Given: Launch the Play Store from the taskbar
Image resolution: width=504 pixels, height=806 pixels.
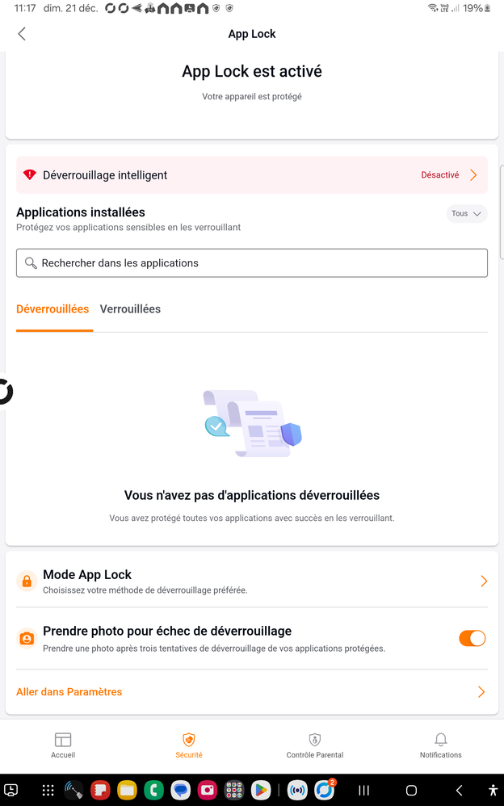Looking at the screenshot, I should pyautogui.click(x=261, y=790).
